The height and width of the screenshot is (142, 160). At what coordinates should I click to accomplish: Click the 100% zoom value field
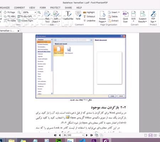click(28, 12)
